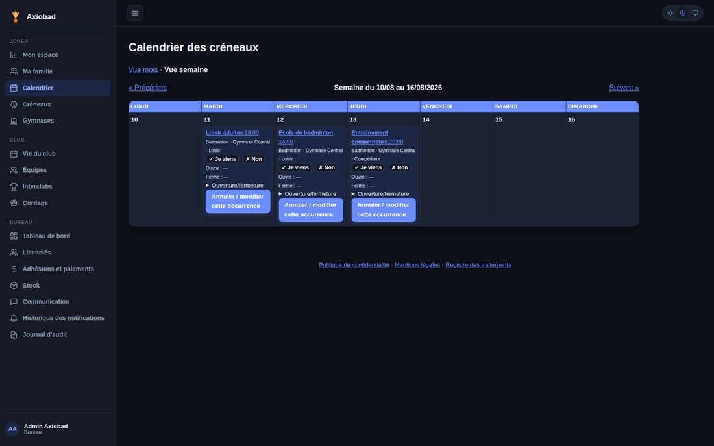This screenshot has width=714, height=446.
Task: Click the Stock box icon
Action: [14, 285]
